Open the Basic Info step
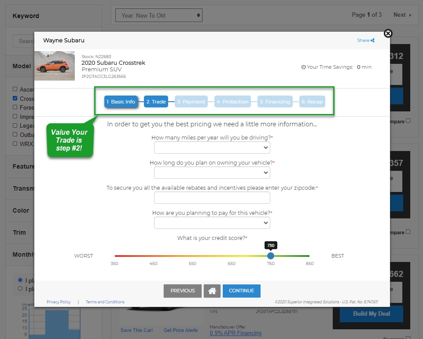 121,102
